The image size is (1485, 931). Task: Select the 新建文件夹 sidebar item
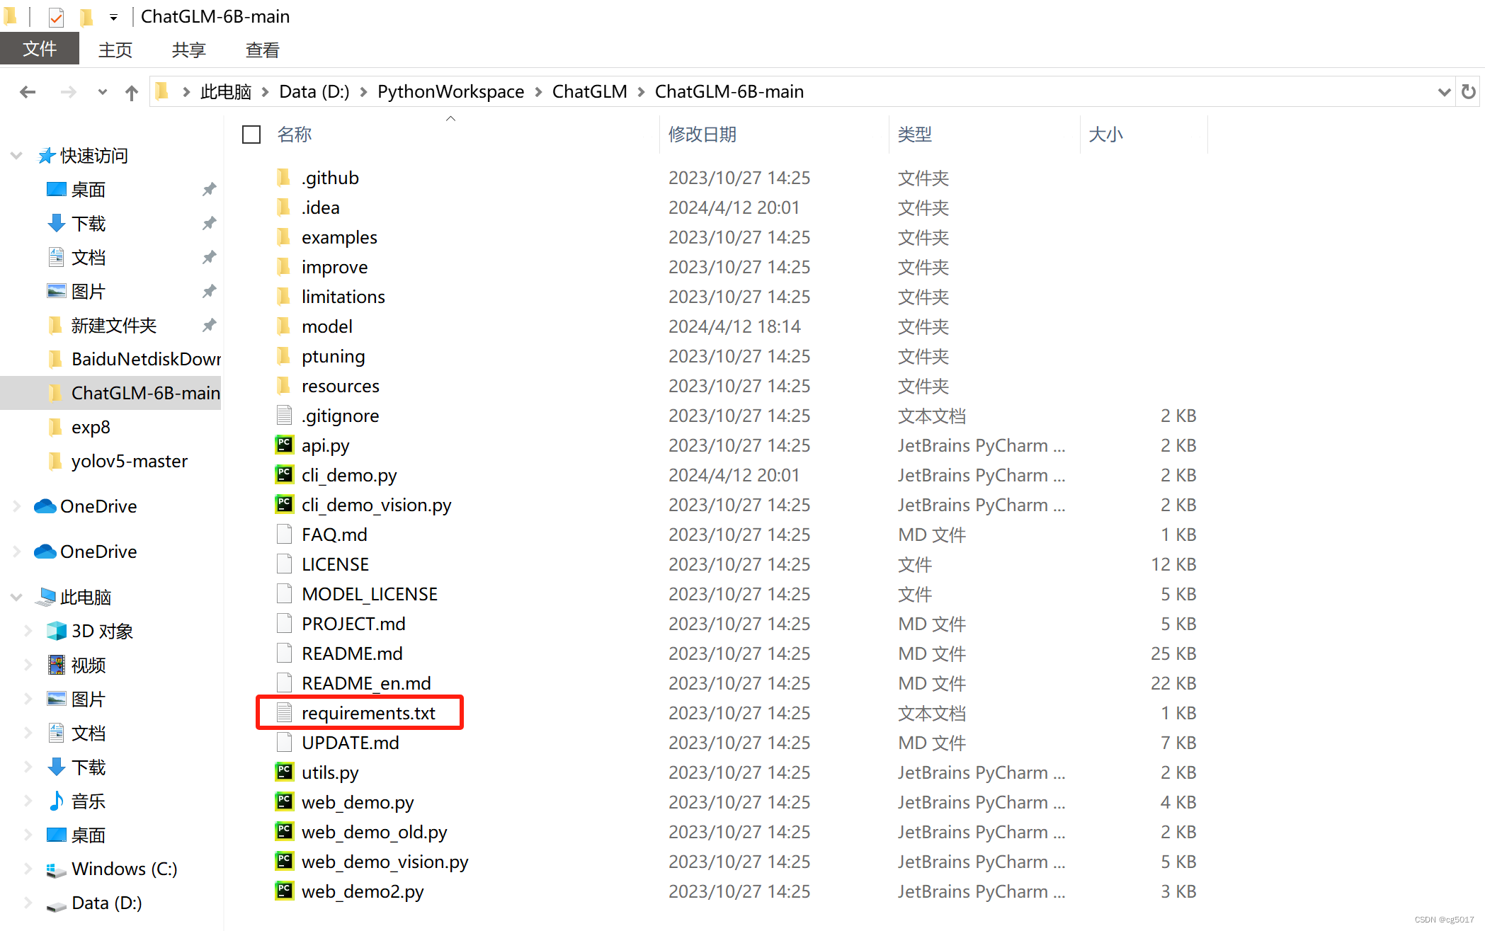click(x=114, y=326)
